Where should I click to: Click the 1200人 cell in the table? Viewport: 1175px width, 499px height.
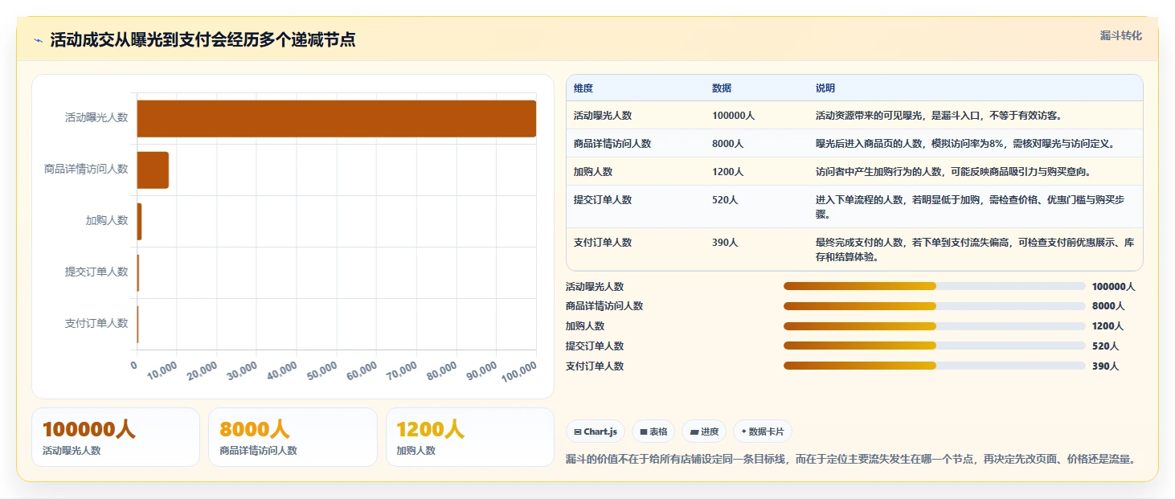tap(727, 172)
